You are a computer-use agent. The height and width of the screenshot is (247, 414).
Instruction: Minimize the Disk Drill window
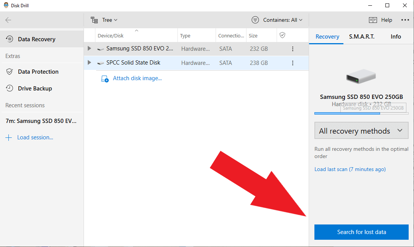coord(370,5)
